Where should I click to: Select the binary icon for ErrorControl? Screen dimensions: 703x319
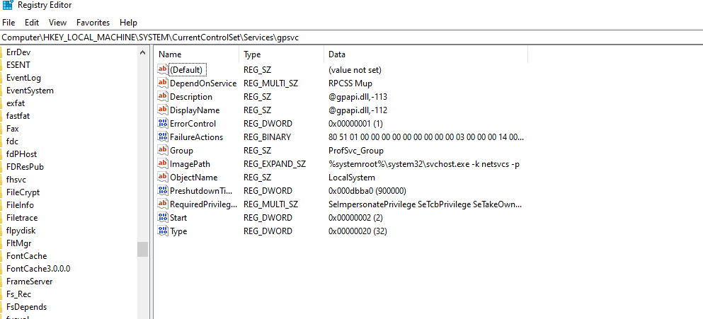pyautogui.click(x=162, y=123)
